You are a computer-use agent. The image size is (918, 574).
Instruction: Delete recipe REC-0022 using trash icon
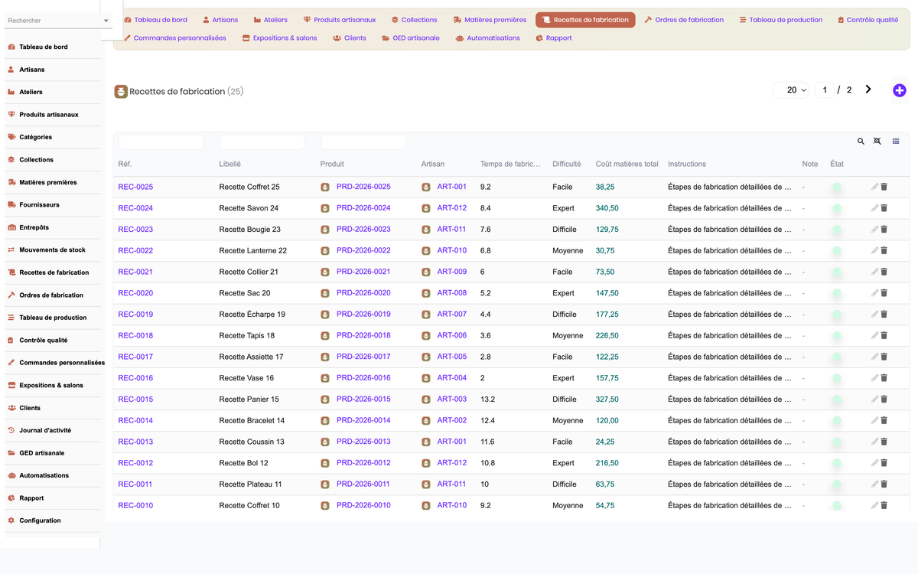[x=884, y=250]
